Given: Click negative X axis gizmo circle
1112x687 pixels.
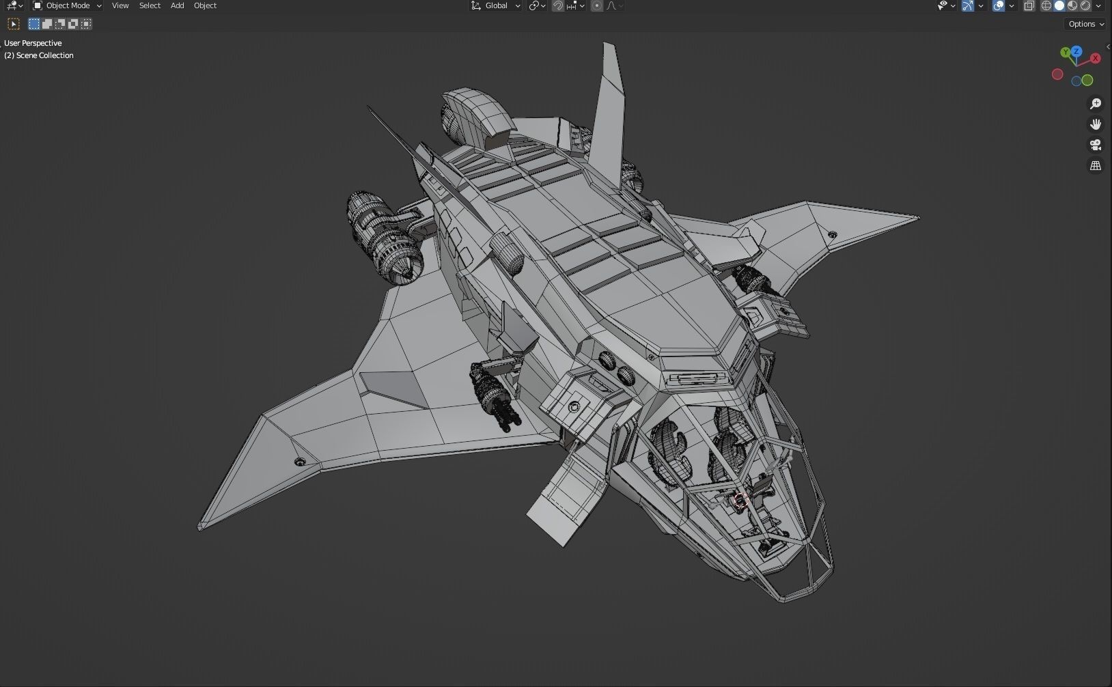Looking at the screenshot, I should pyautogui.click(x=1057, y=74).
